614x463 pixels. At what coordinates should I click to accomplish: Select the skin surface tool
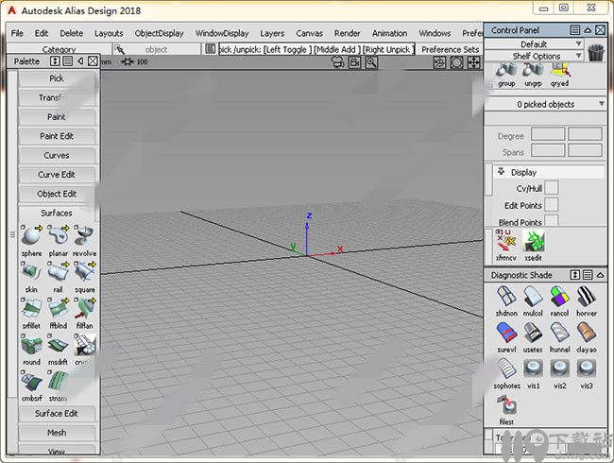pyautogui.click(x=31, y=272)
